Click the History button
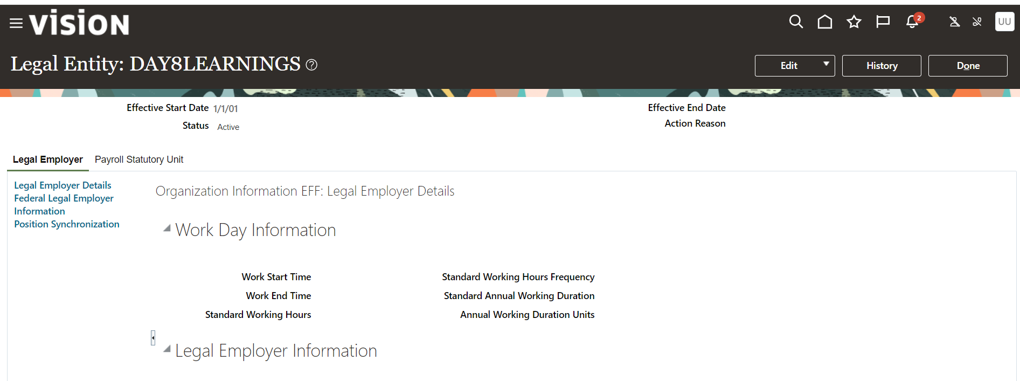 (x=882, y=66)
